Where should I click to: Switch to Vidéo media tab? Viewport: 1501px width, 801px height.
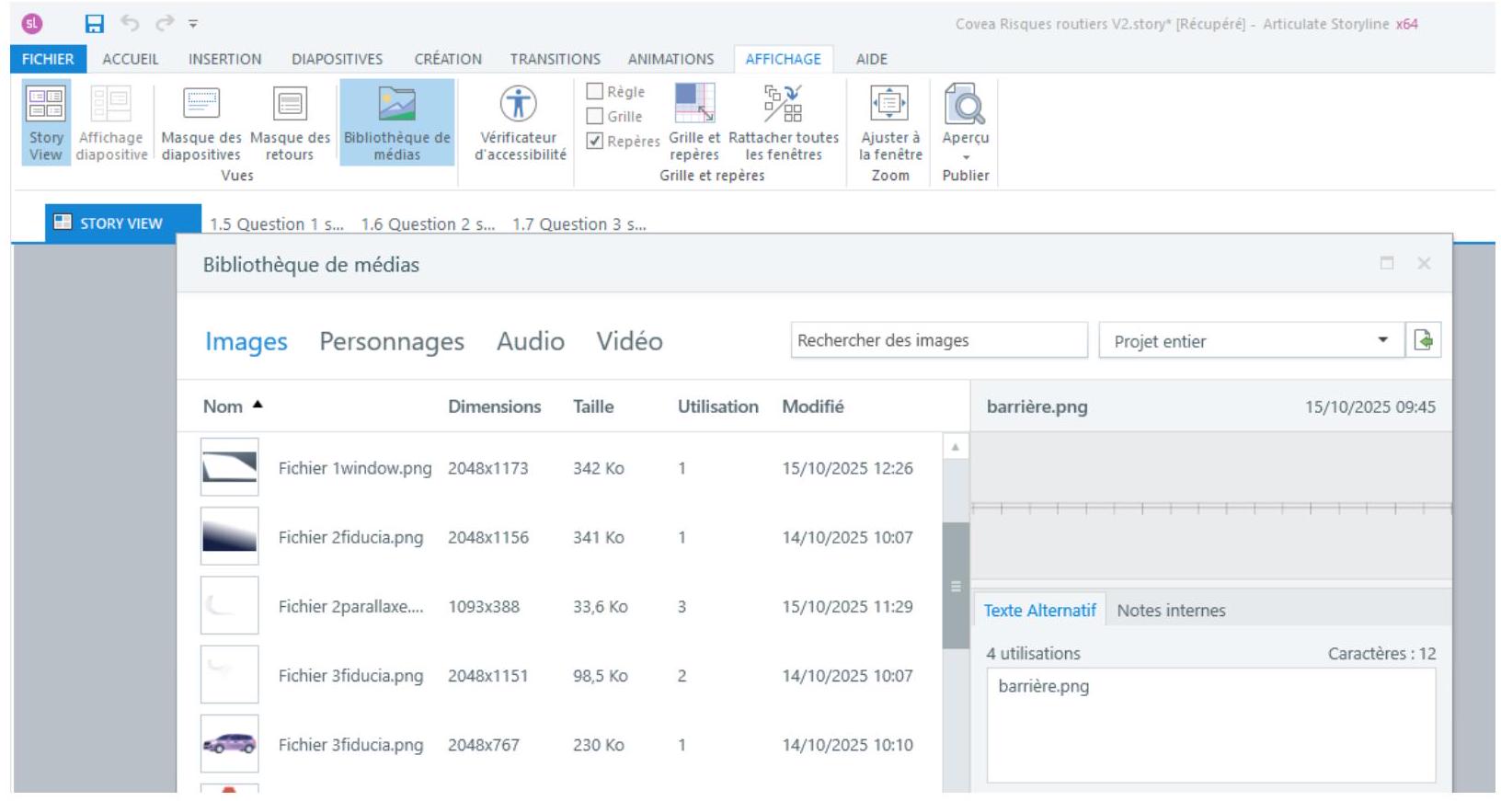[630, 341]
